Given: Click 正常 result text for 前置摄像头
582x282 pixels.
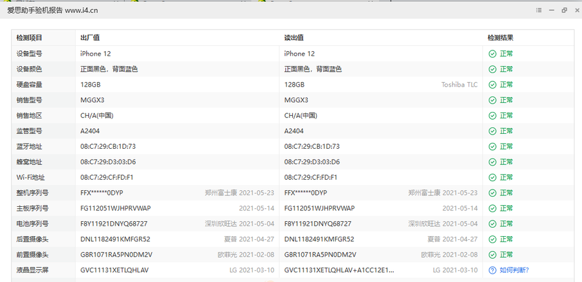Looking at the screenshot, I should click(506, 255).
